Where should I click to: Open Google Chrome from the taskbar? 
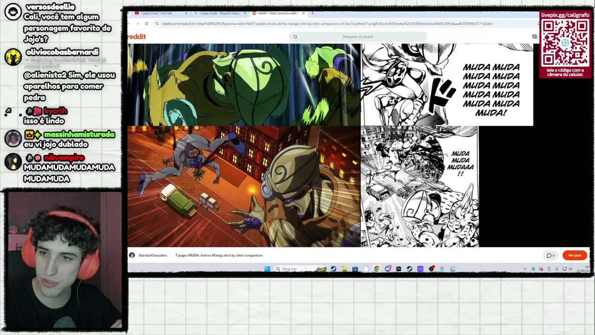[377, 269]
